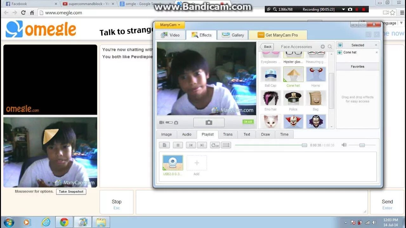Screen dimensions: 406x228
Task: Open Windows Media Player from the taskbar
Action: [x=27, y=222]
